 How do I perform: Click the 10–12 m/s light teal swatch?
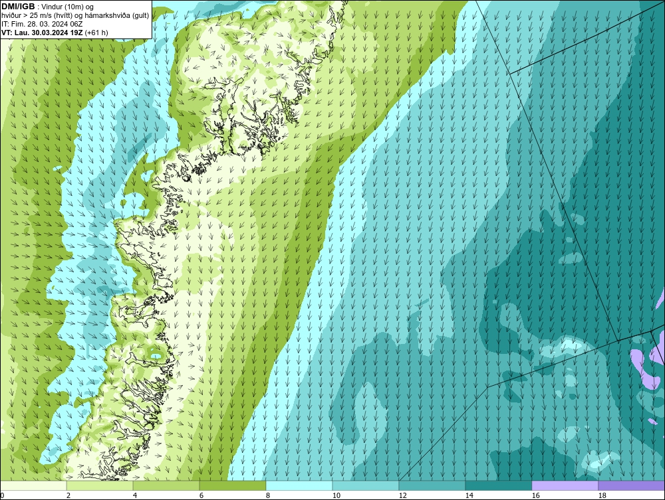click(x=366, y=485)
